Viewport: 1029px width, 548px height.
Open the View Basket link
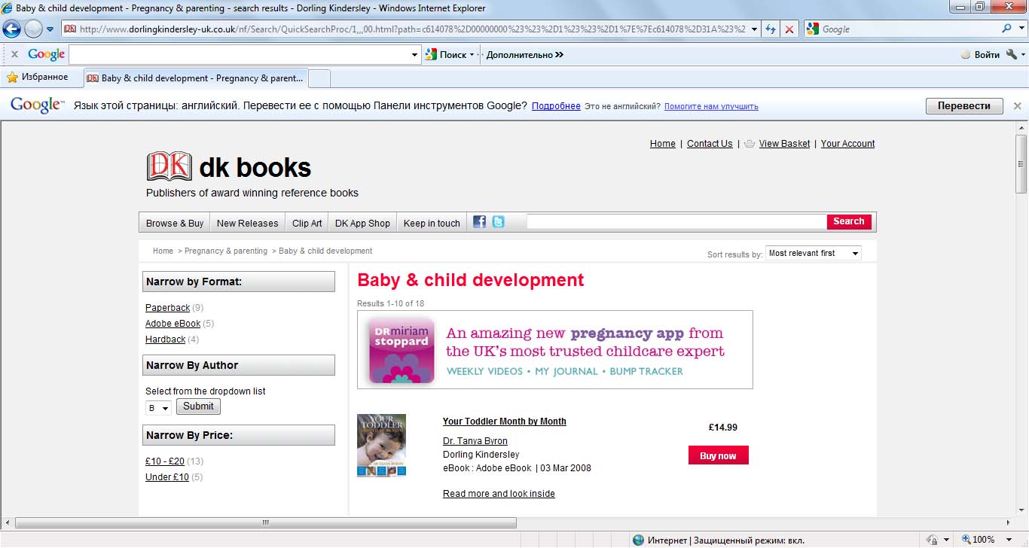(x=785, y=144)
